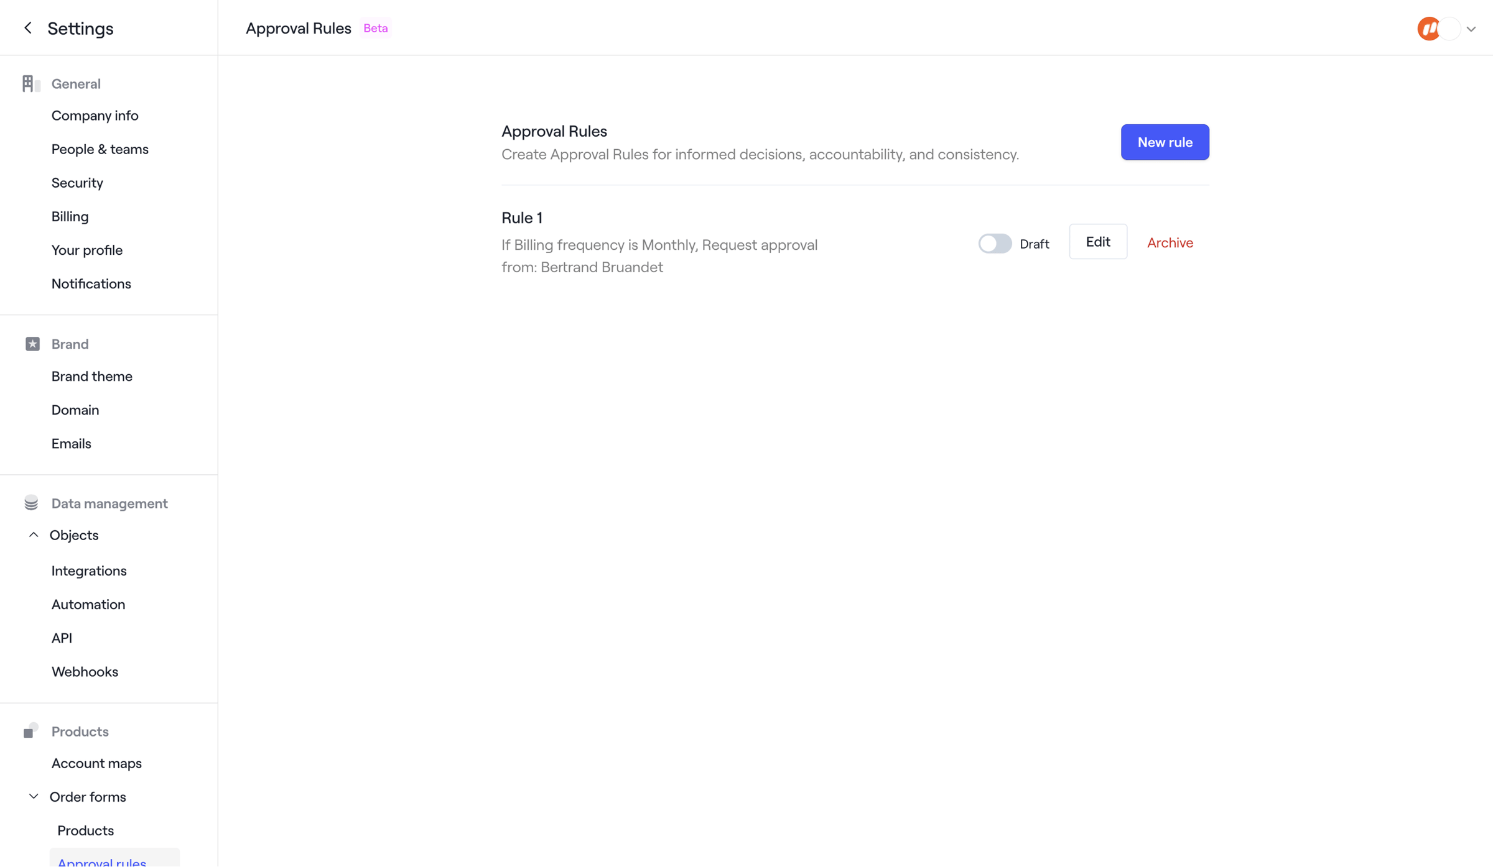Go to Security settings

[77, 183]
